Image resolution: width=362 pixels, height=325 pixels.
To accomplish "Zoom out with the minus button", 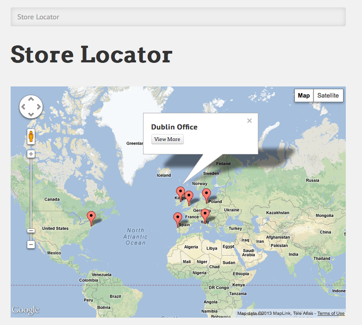I will tap(31, 244).
